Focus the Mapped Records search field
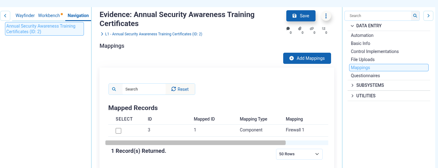The height and width of the screenshot is (168, 438). pos(144,89)
